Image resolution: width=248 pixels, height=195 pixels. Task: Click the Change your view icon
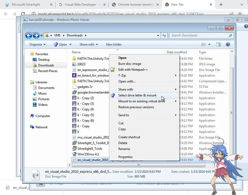(x=204, y=44)
